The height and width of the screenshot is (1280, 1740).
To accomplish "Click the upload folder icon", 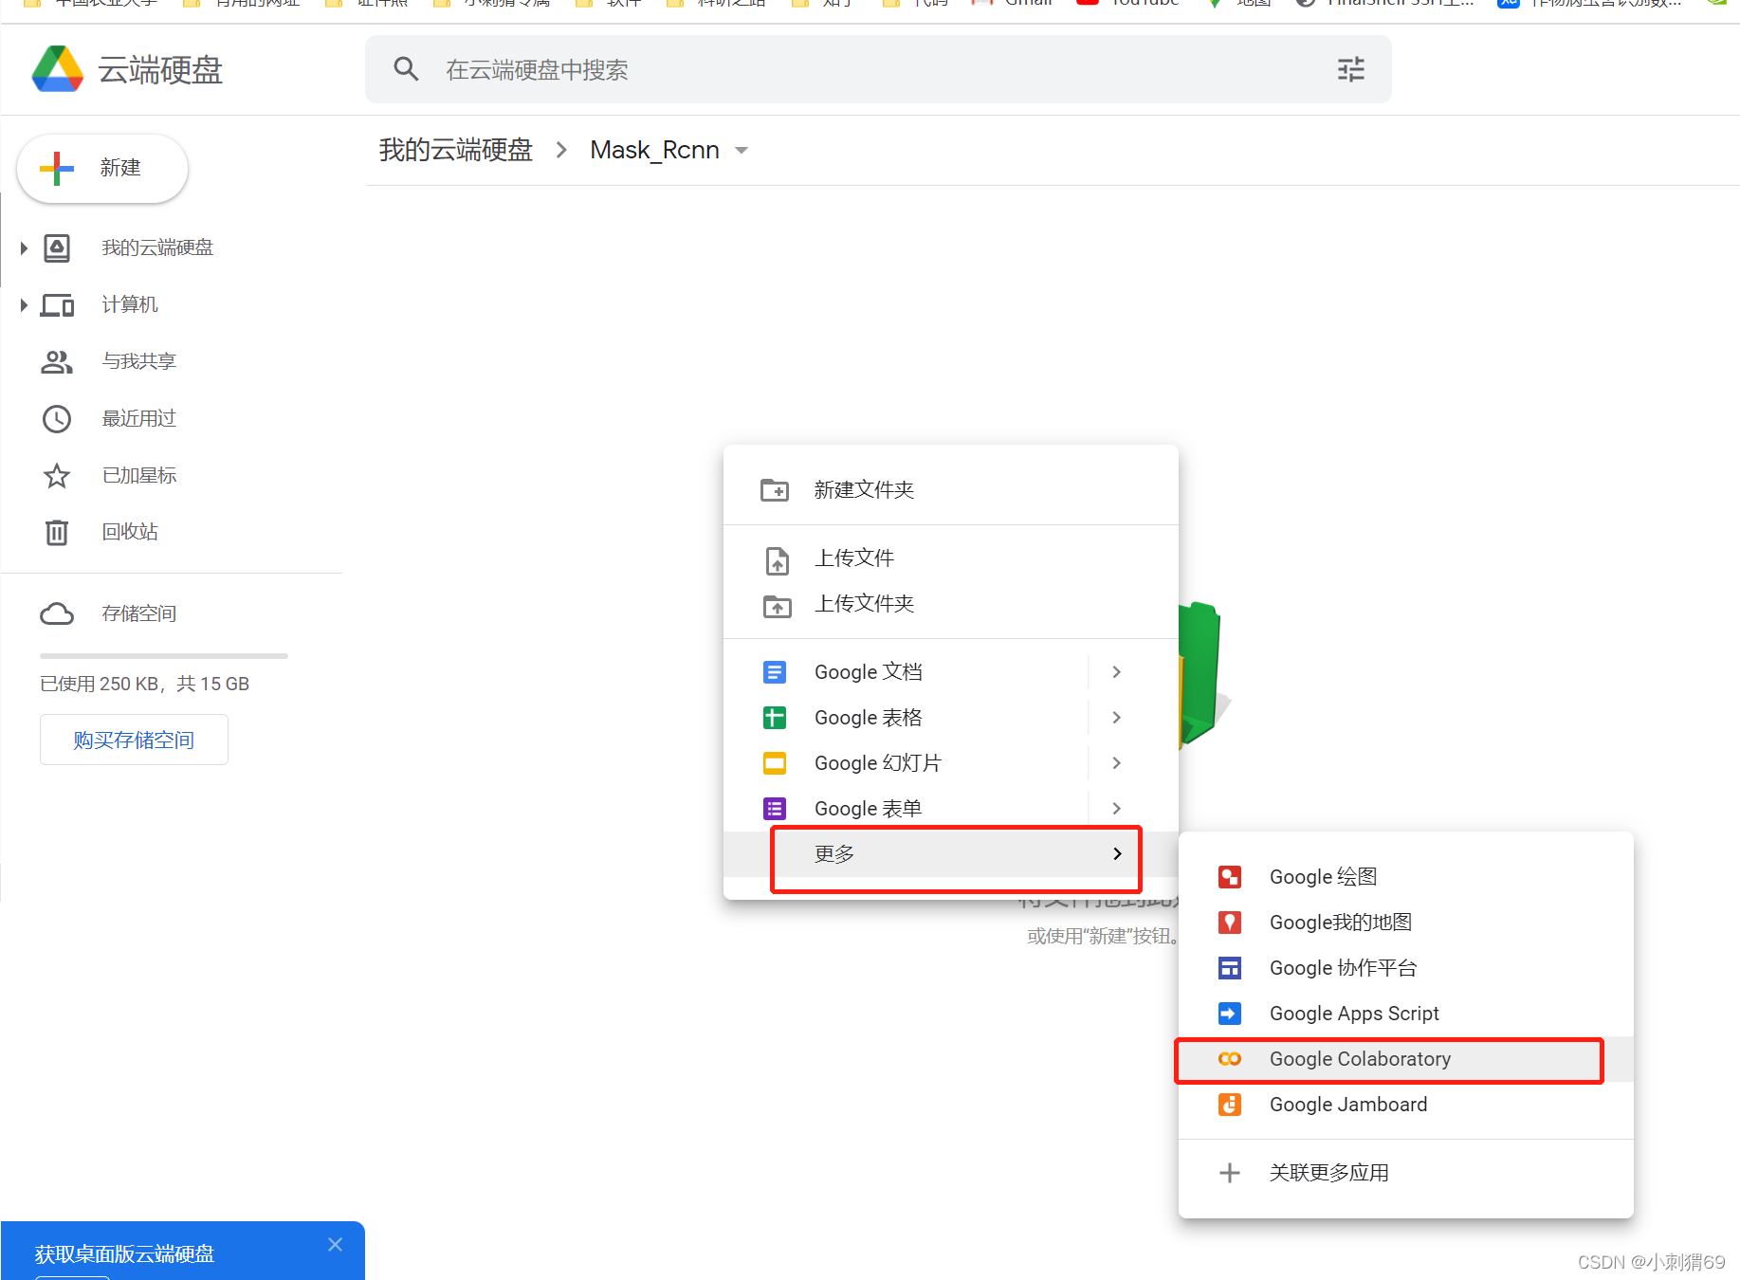I will [x=777, y=606].
